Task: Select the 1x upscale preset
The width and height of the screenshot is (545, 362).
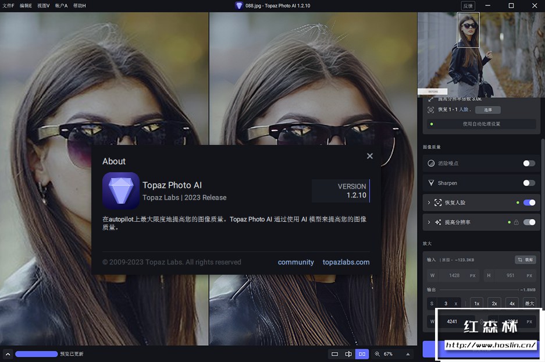Action: [x=477, y=304]
